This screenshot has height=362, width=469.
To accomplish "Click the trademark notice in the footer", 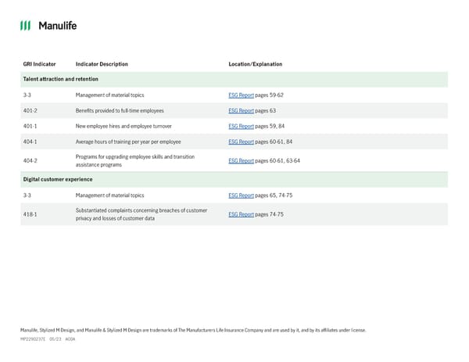I will pos(192,330).
